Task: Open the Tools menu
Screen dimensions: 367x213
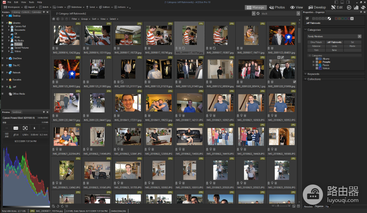Action: point(31,2)
